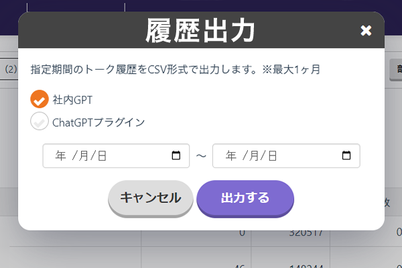Select the day segment of the end date
Image resolution: width=402 pixels, height=268 pixels.
(272, 156)
